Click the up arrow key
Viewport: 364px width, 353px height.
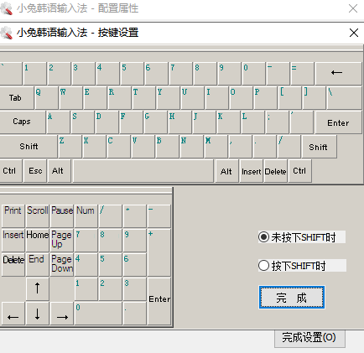coord(38,288)
